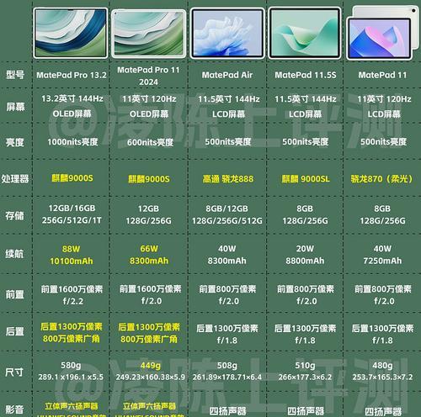Click the MatePad 11.5S tablet image

[305, 33]
